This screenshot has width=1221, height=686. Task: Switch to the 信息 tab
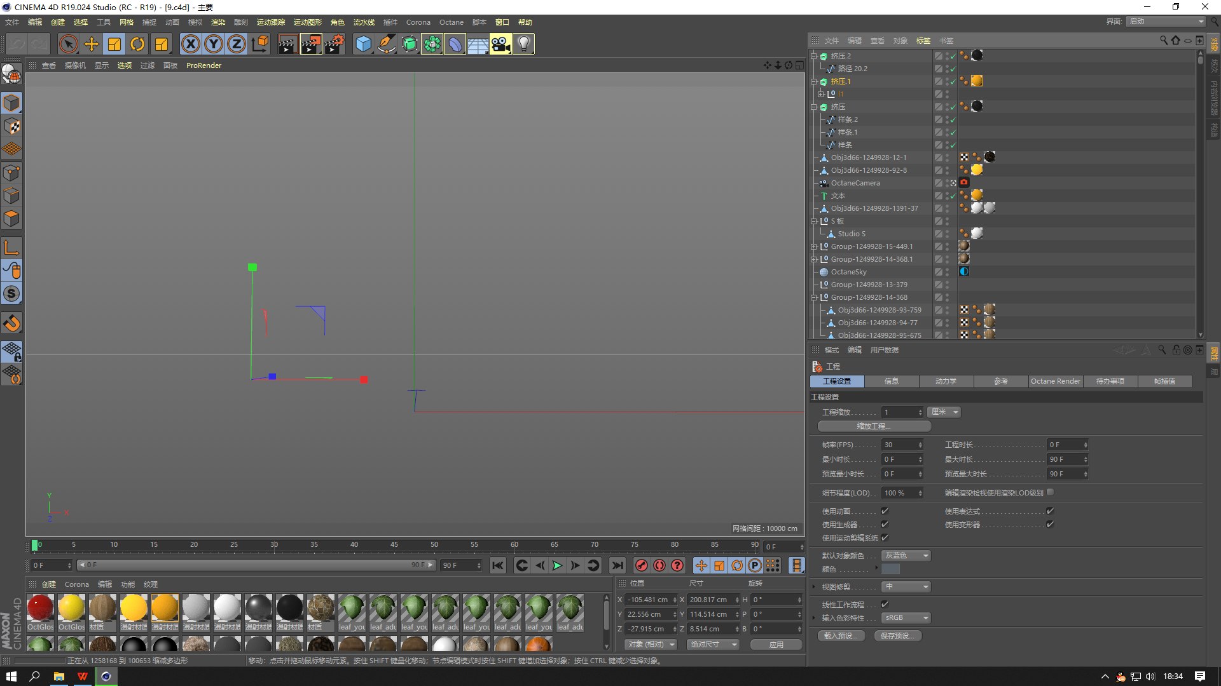point(892,381)
